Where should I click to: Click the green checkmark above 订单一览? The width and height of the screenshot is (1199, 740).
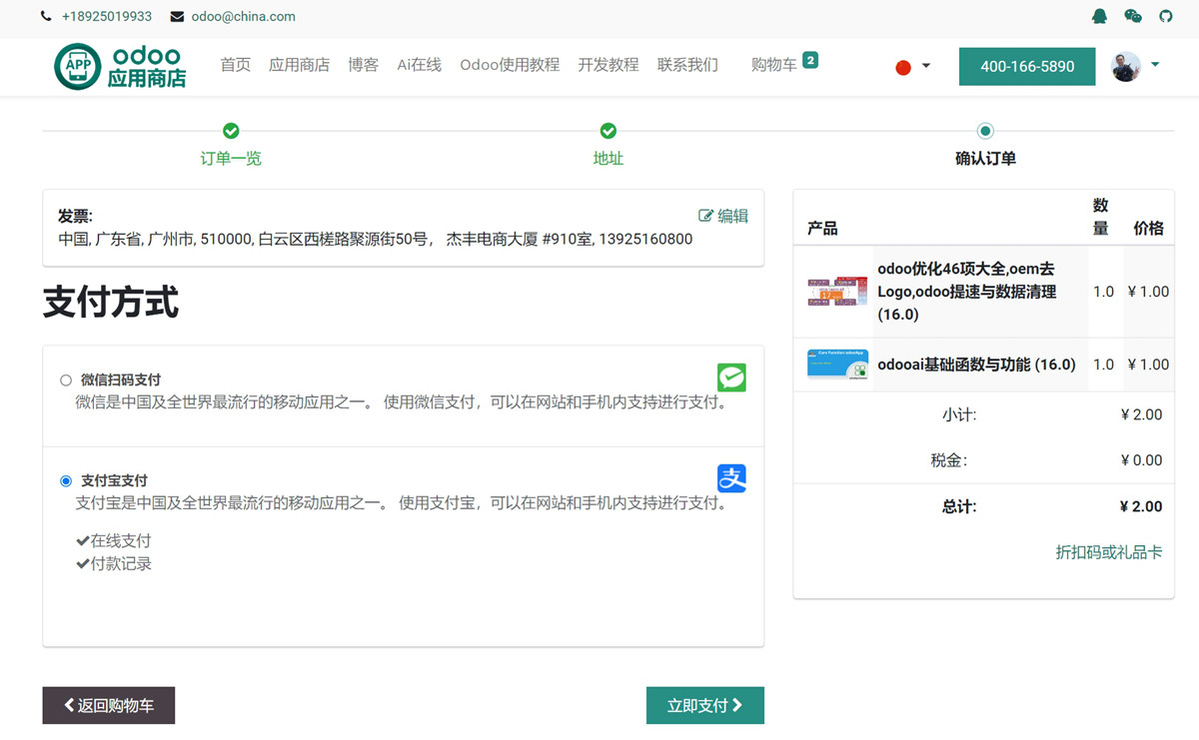[x=231, y=131]
